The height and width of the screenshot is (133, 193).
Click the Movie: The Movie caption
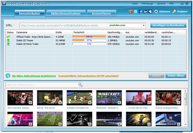(x=46, y=108)
